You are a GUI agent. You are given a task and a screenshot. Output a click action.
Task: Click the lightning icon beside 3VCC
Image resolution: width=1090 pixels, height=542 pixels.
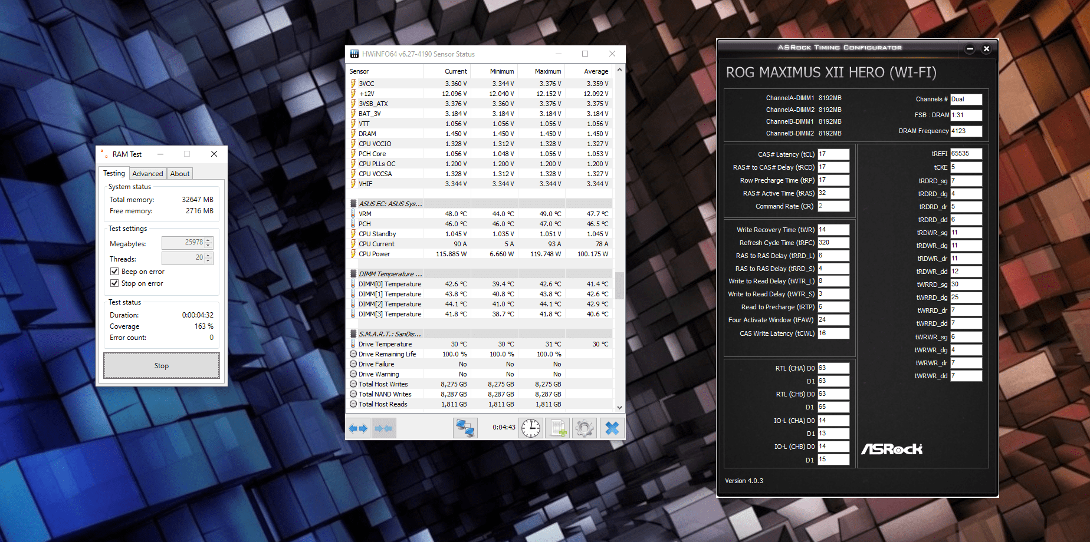(353, 84)
